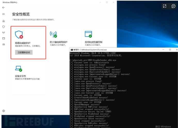
Task: Maximize the cmd.exe window
Action: click(x=170, y=50)
